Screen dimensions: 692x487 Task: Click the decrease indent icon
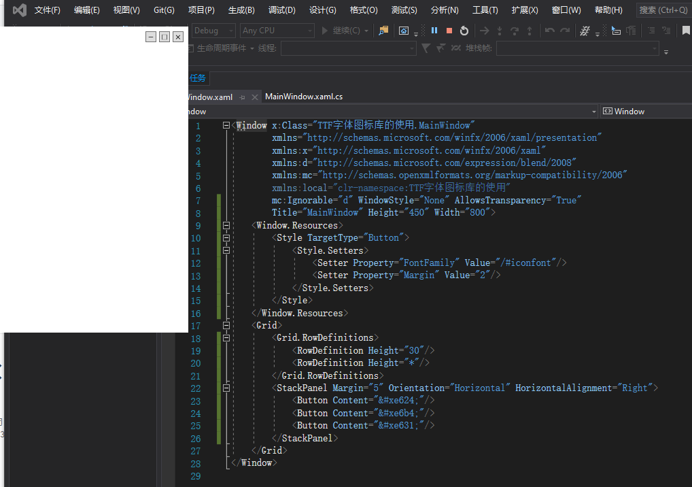651,31
